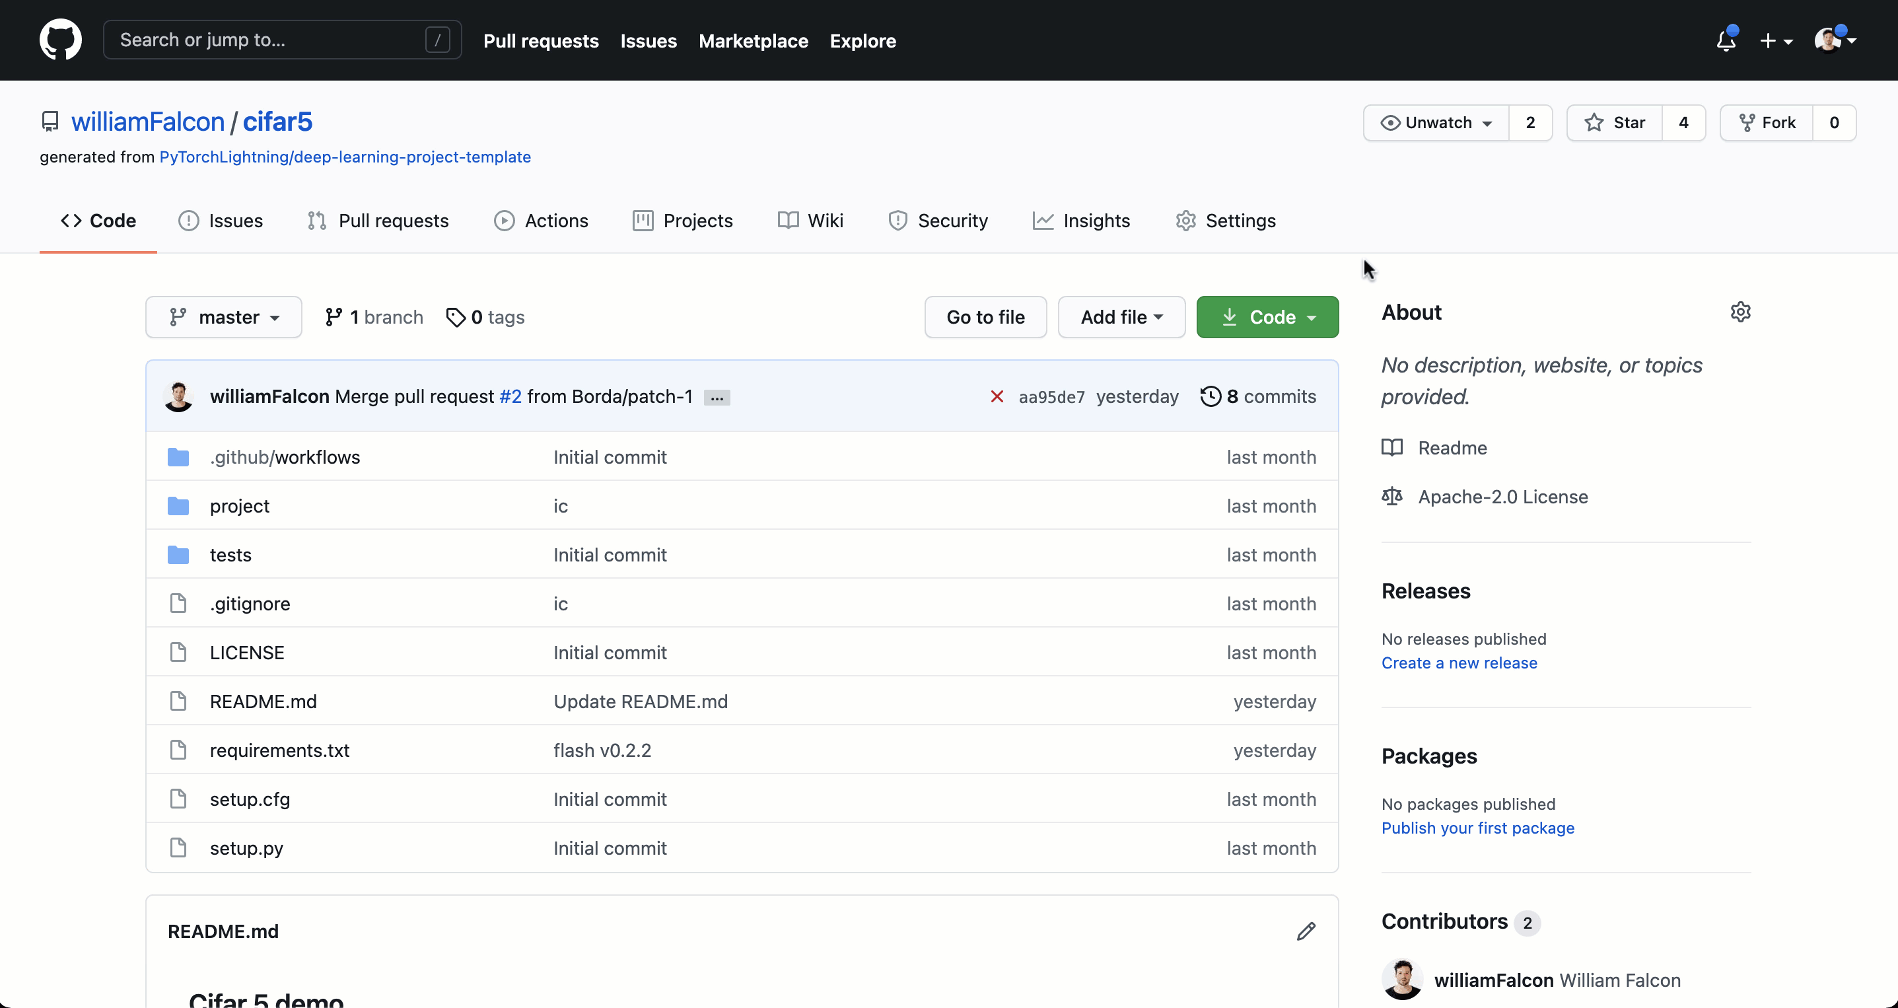The width and height of the screenshot is (1898, 1008).
Task: Open the notifications bell
Action: pos(1726,40)
